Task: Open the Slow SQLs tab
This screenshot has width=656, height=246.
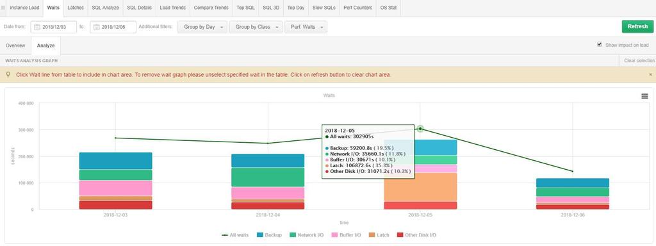Action: pos(324,8)
